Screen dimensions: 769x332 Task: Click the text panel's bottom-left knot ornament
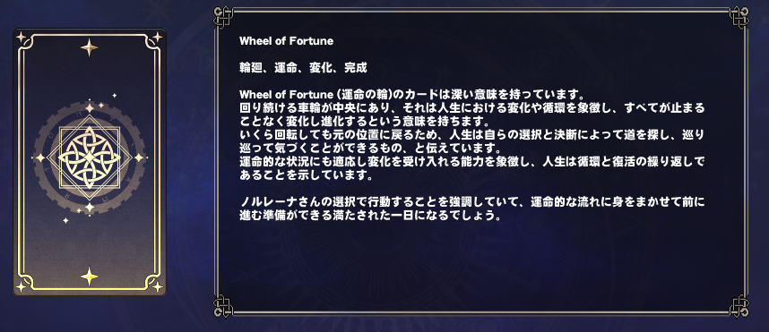click(x=222, y=307)
